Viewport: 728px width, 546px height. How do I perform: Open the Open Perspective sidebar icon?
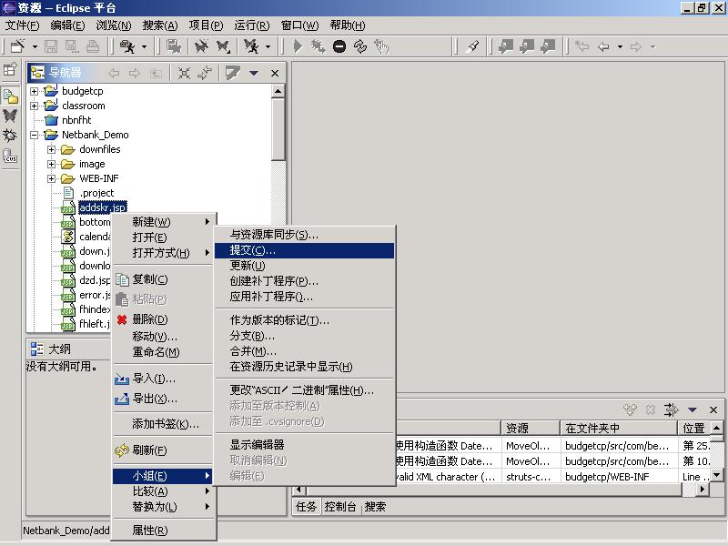10,70
